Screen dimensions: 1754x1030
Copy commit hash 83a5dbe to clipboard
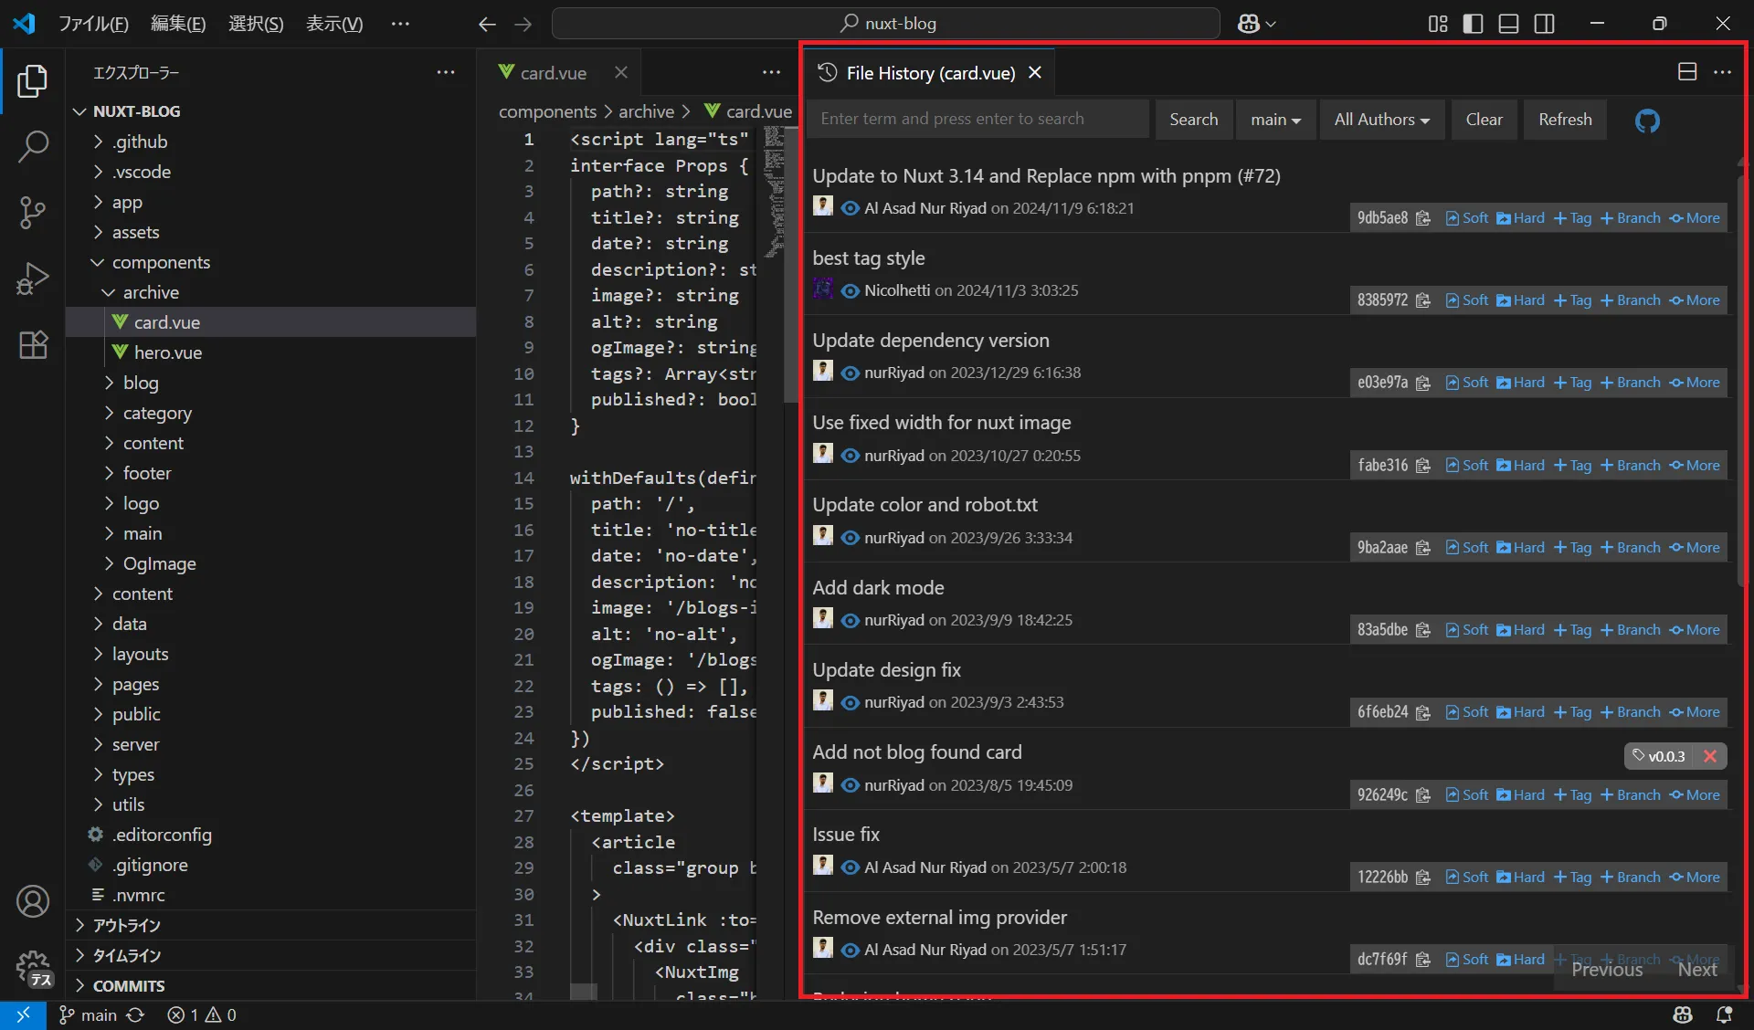click(x=1422, y=630)
